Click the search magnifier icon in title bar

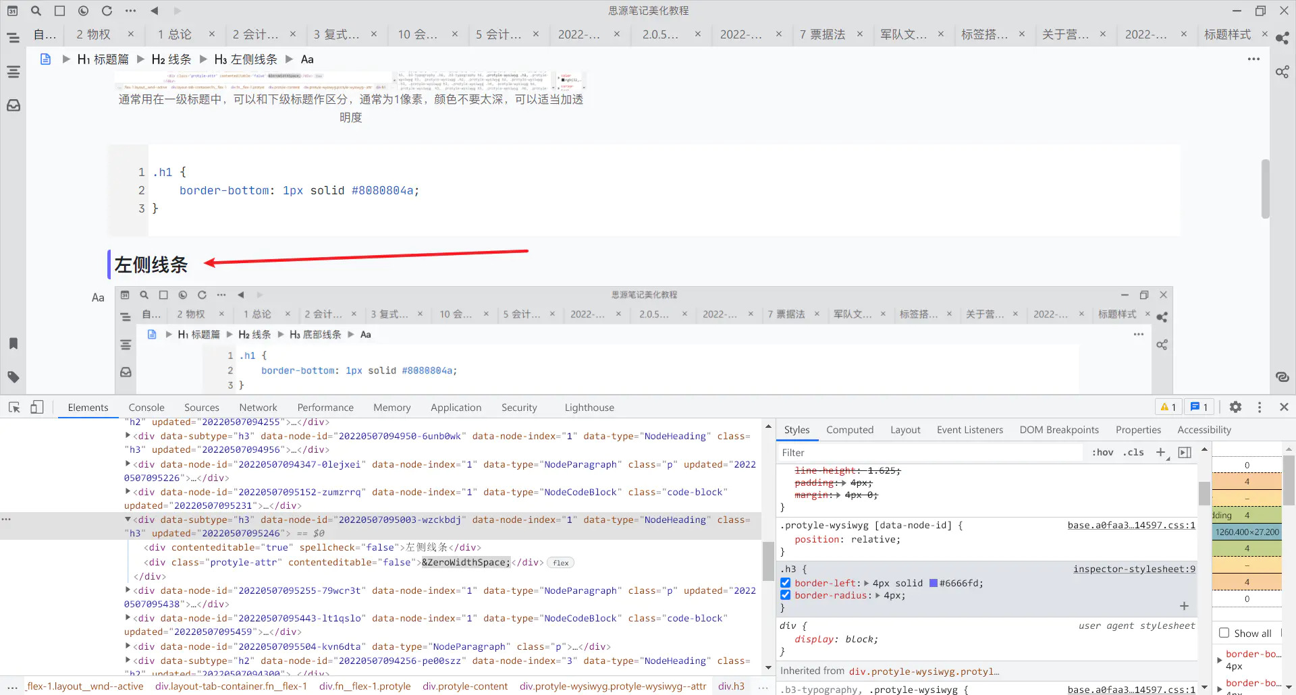coord(36,11)
